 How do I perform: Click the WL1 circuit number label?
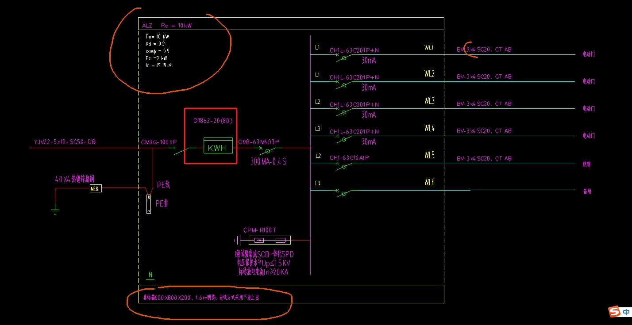tap(429, 47)
